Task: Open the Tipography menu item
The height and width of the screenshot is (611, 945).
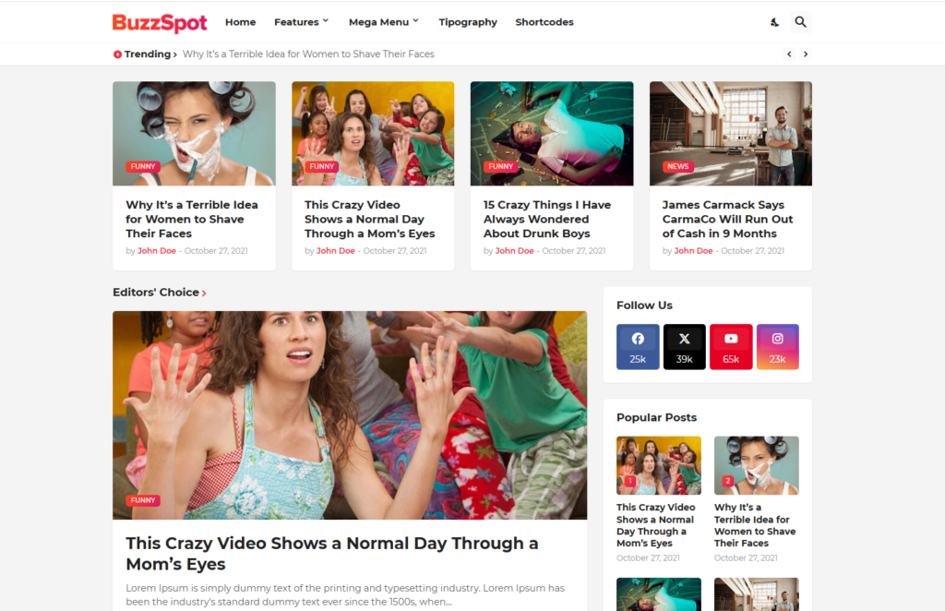Action: coord(468,22)
